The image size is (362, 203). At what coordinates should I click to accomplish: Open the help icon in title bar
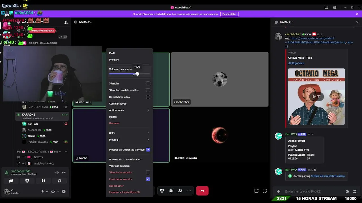(335, 8)
